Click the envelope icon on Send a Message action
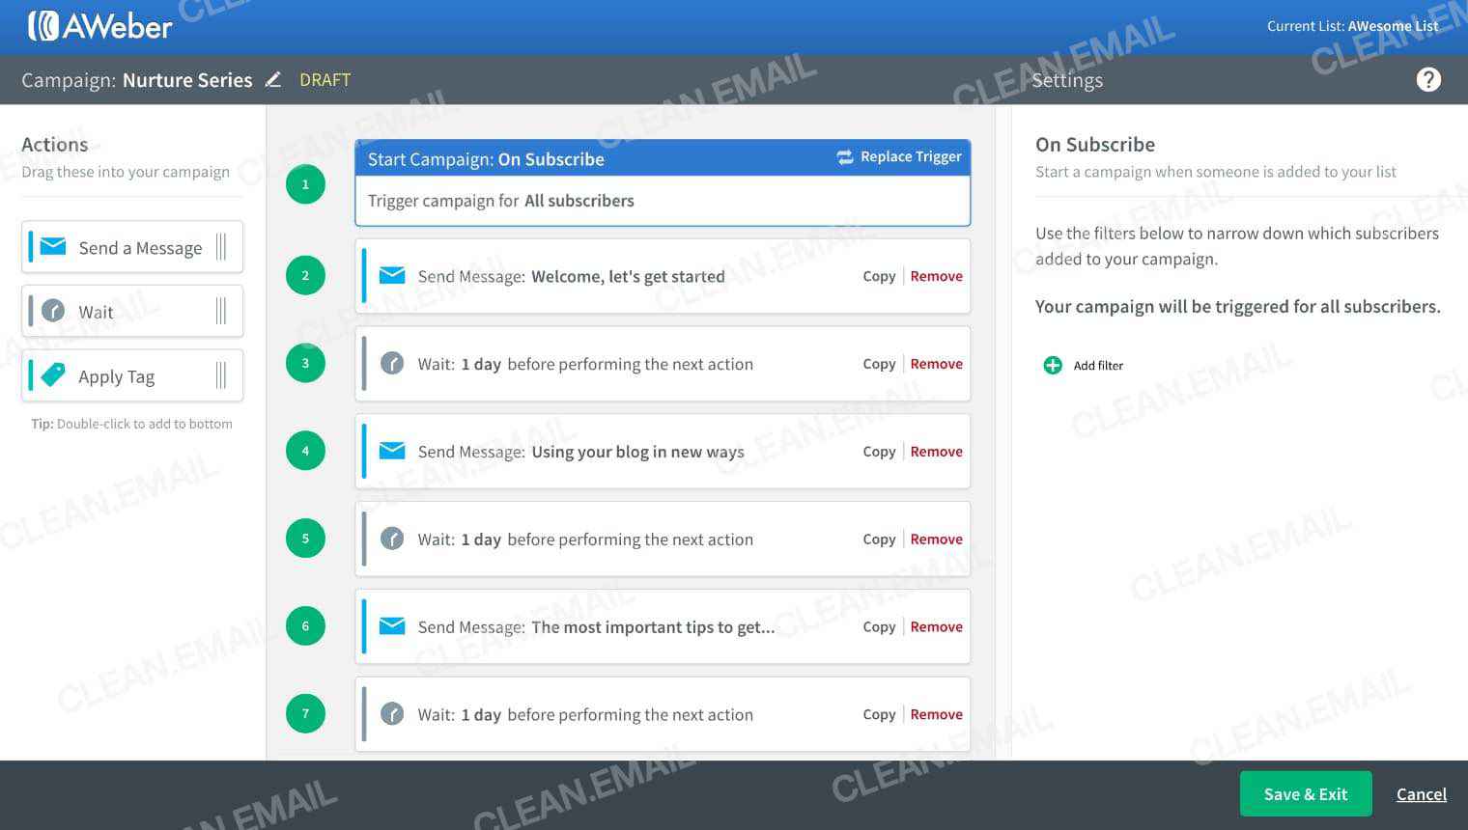Image resolution: width=1468 pixels, height=830 pixels. tap(51, 247)
